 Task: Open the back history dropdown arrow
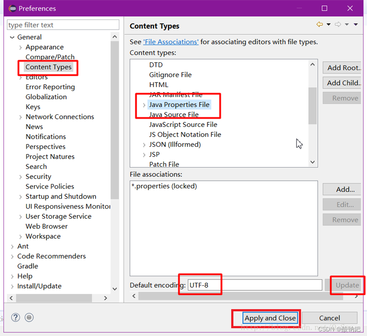[329, 24]
